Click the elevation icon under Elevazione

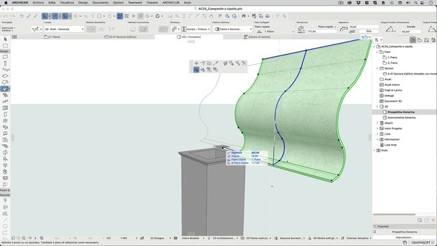pyautogui.click(x=300, y=29)
